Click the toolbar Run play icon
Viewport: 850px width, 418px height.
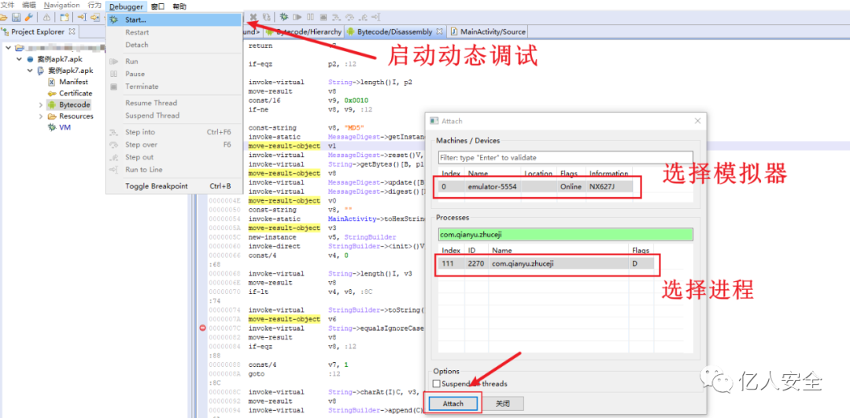pyautogui.click(x=297, y=16)
